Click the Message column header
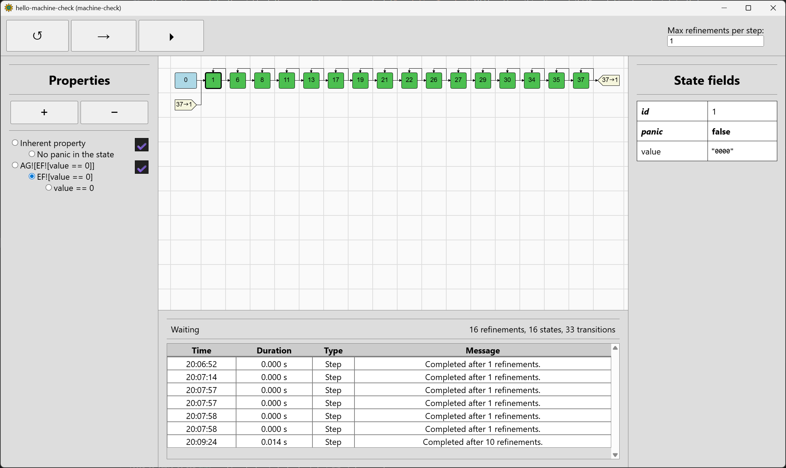Screen dimensions: 786x468 [482, 351]
